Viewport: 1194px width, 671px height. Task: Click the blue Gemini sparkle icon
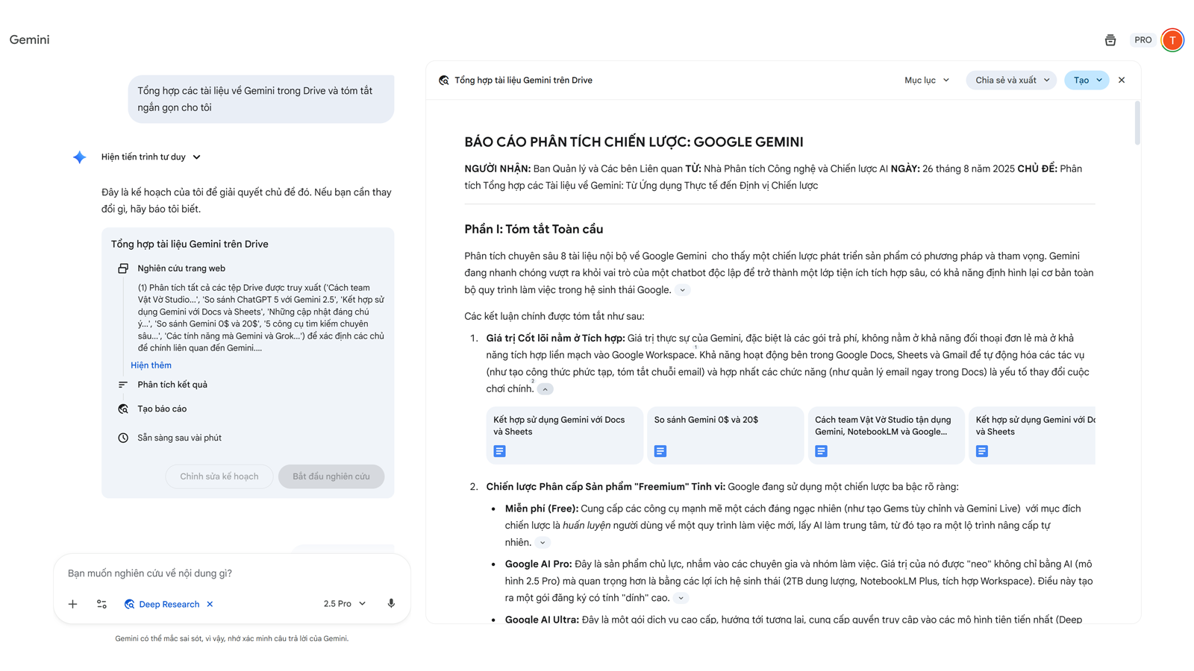pyautogui.click(x=80, y=157)
